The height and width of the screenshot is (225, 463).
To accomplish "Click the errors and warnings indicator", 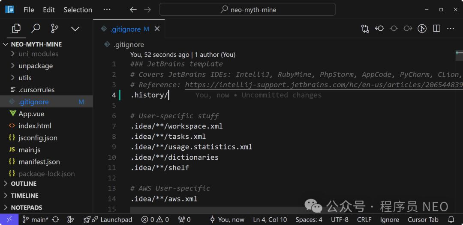I will coord(155,219).
